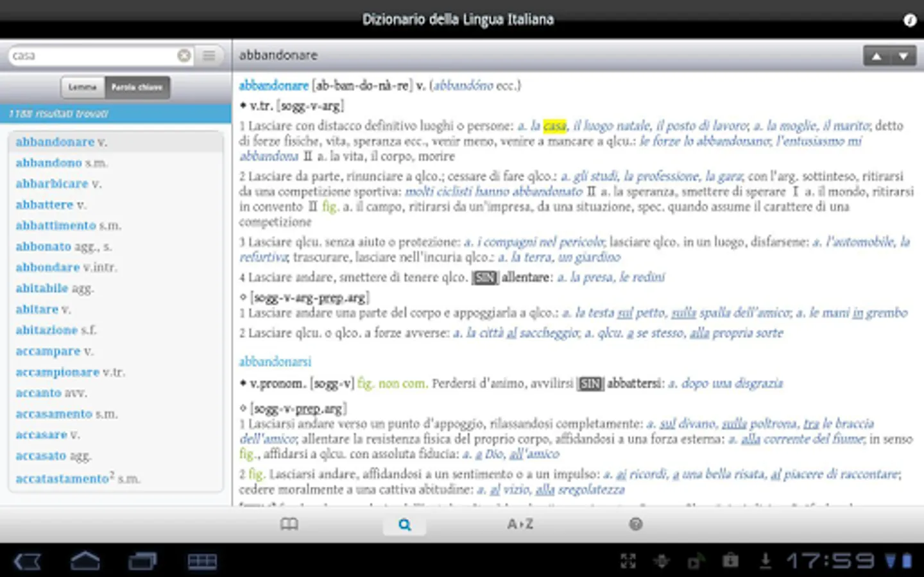Go to the next entry with the down arrow
Screen dimensions: 924x577
(903, 56)
